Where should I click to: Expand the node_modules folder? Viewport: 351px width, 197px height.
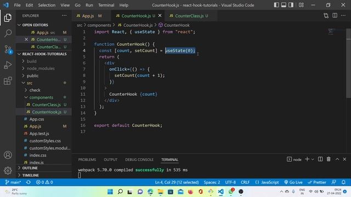point(44,68)
